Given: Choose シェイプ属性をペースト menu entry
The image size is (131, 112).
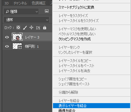Looking at the screenshot, I should click(x=91, y=84).
